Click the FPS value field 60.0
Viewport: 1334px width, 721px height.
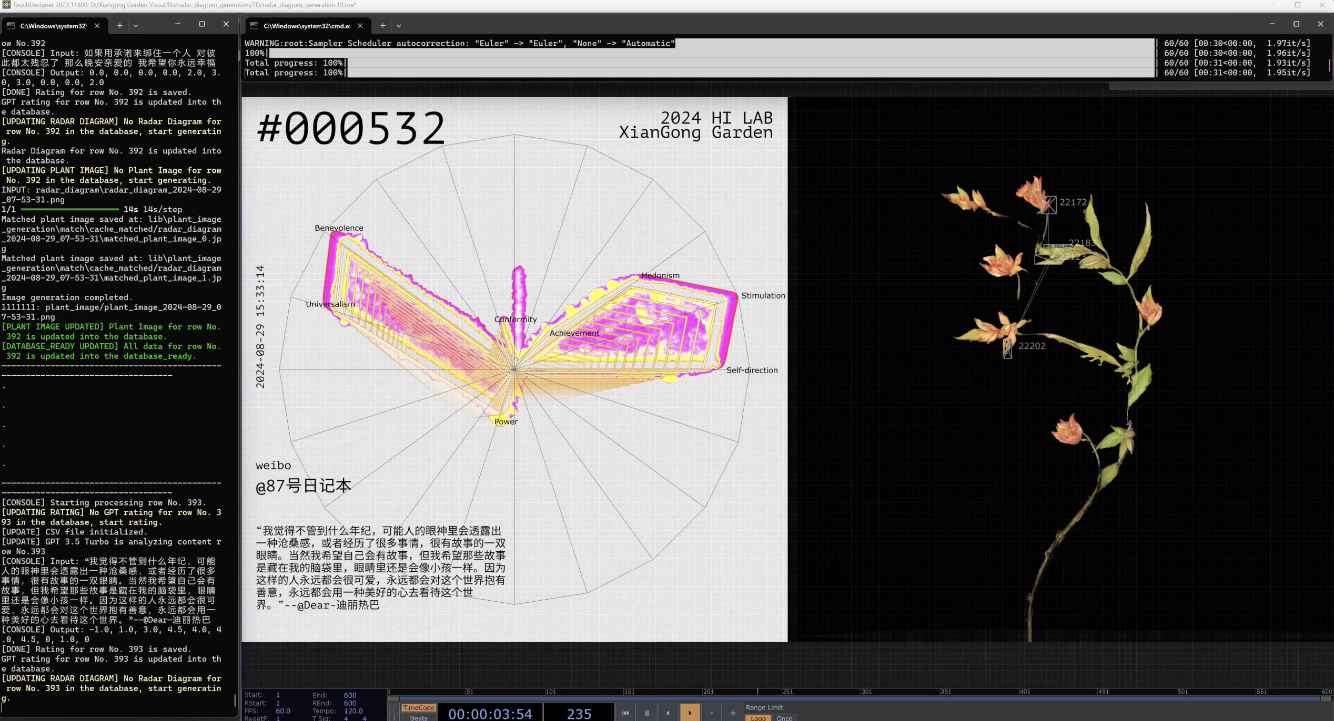pyautogui.click(x=283, y=711)
